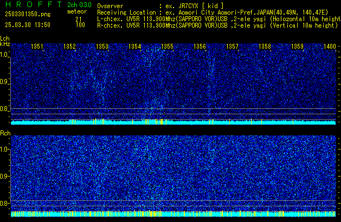
Task: Click the L-ch receiver description line
Action: [x=219, y=19]
